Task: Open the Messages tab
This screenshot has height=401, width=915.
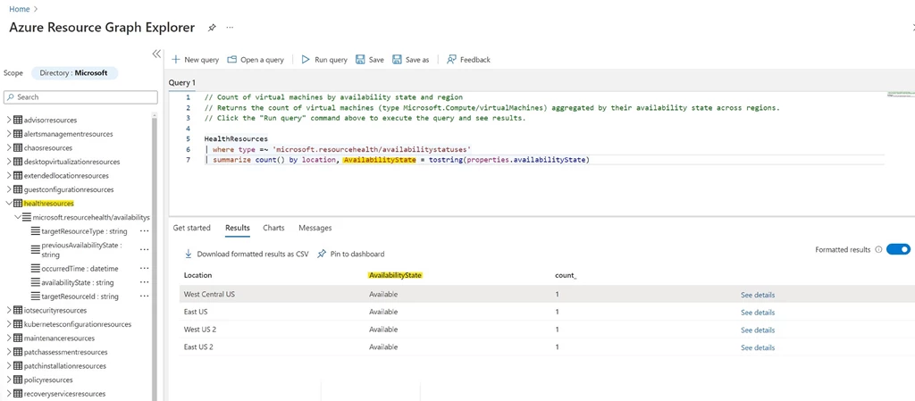Action: [315, 228]
